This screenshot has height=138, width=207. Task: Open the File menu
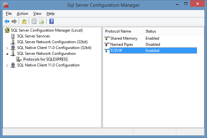9,14
